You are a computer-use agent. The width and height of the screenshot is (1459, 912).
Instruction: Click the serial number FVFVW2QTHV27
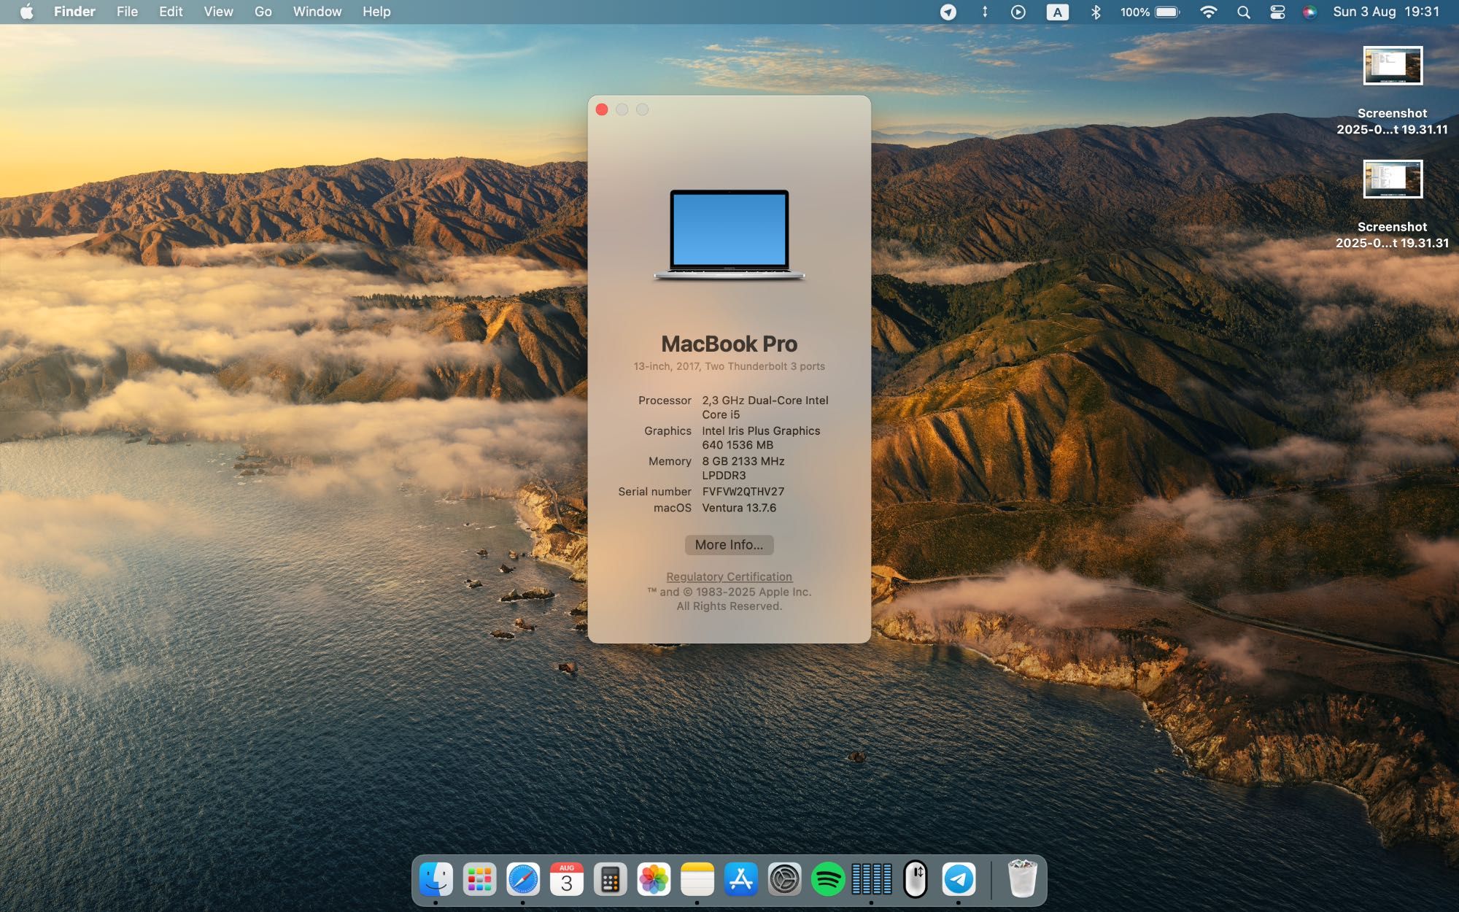click(x=743, y=492)
